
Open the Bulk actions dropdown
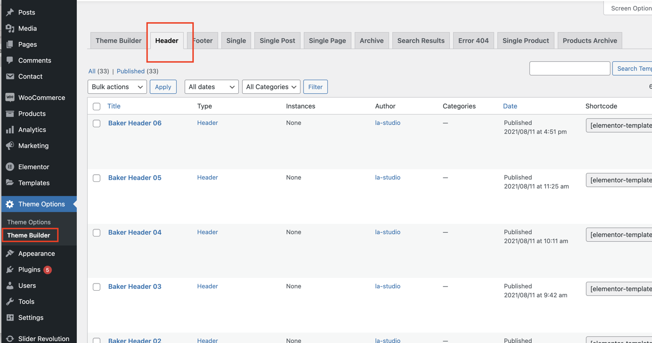coord(117,87)
